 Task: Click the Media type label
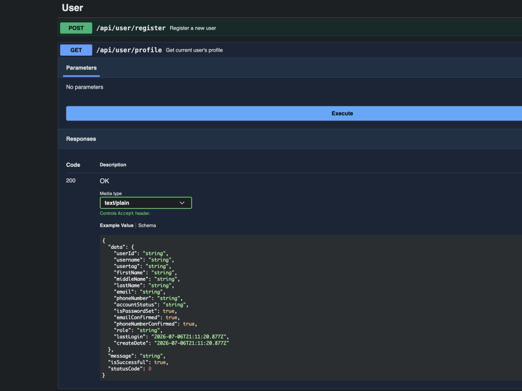pyautogui.click(x=111, y=193)
